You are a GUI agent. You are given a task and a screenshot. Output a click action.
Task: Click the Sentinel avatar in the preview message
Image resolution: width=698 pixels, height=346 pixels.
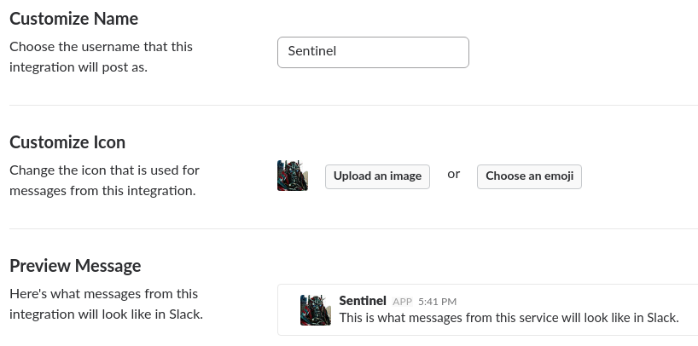316,310
